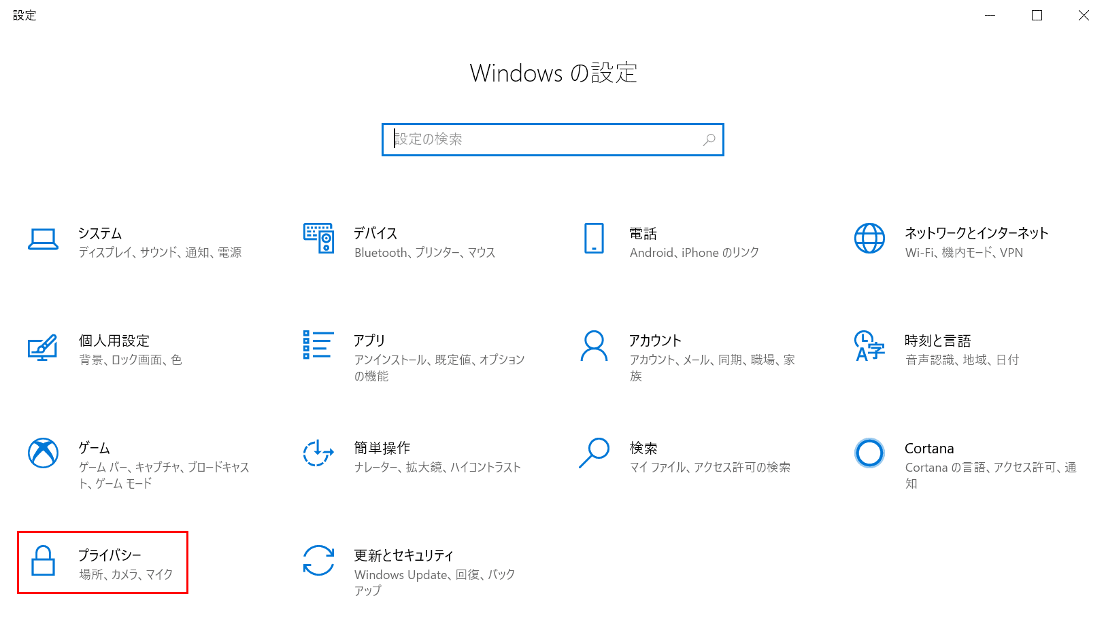Open the 個人用設定 paintbrush icon
Screen dimensions: 1106x628
coord(42,347)
